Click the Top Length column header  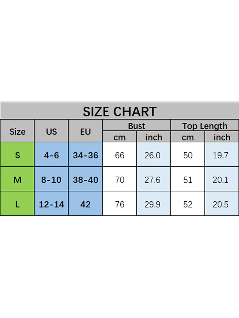pos(205,125)
